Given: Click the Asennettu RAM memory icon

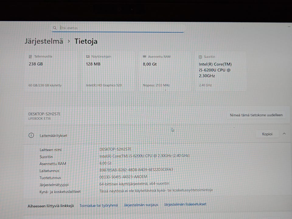Looking at the screenshot, I should [x=144, y=57].
